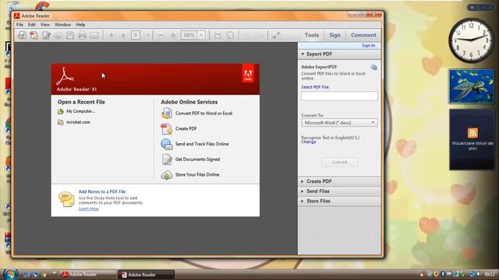Viewport: 499px width, 280px height.
Task: Open the Help menu
Action: (80, 24)
